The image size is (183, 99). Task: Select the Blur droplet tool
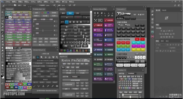pyautogui.click(x=2, y=47)
